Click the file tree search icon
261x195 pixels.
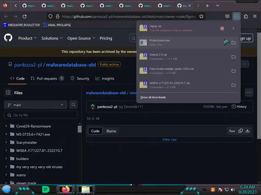click(x=73, y=105)
